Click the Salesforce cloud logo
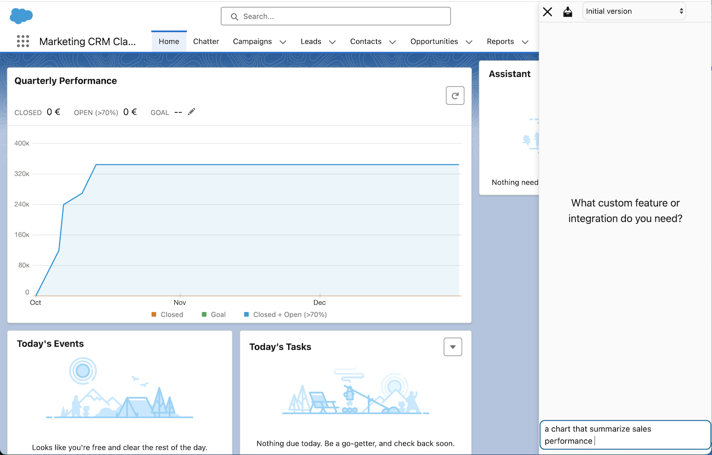712x455 pixels. click(21, 16)
